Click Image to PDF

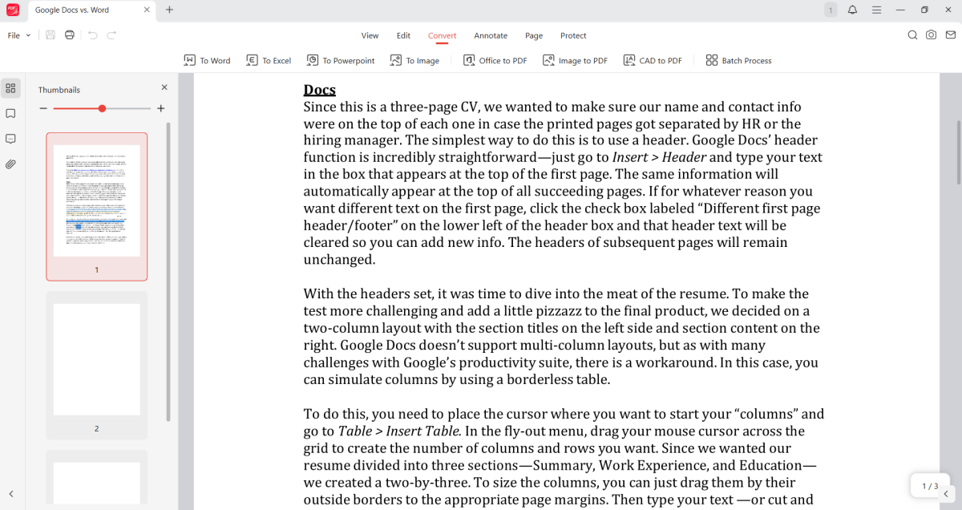coord(575,60)
